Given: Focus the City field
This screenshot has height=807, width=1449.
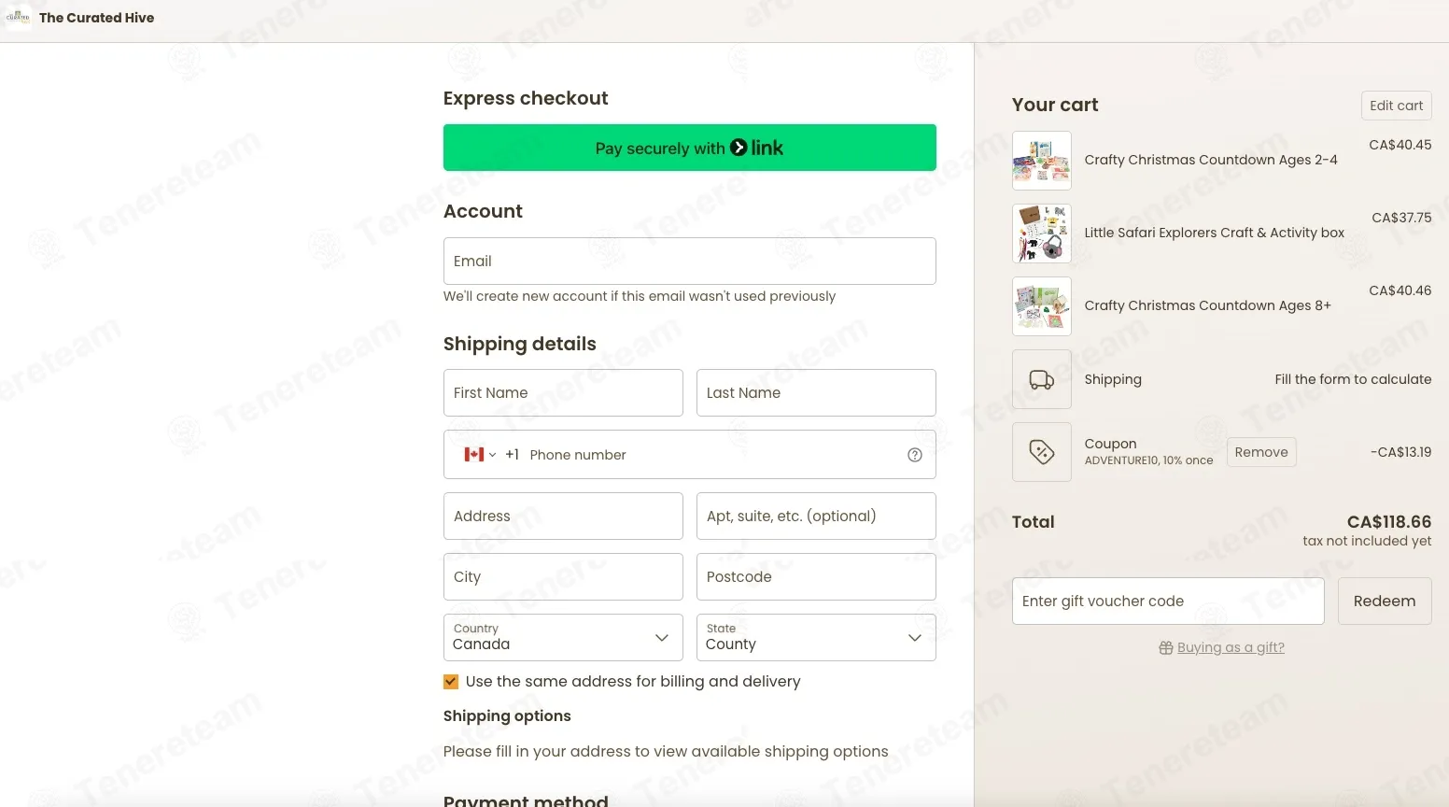Looking at the screenshot, I should click(x=563, y=576).
